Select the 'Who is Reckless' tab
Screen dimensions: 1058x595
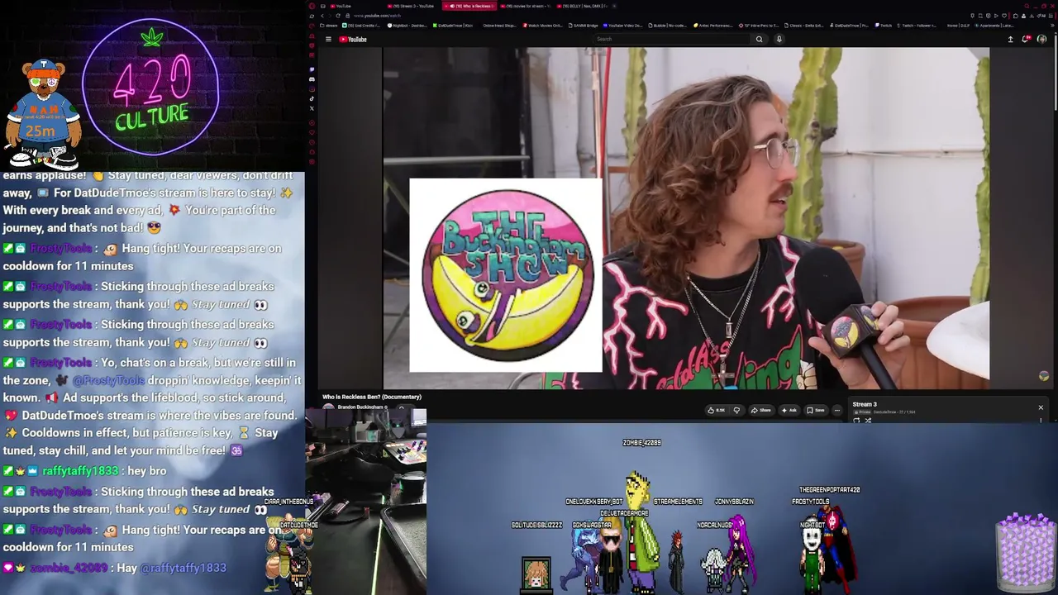click(471, 6)
